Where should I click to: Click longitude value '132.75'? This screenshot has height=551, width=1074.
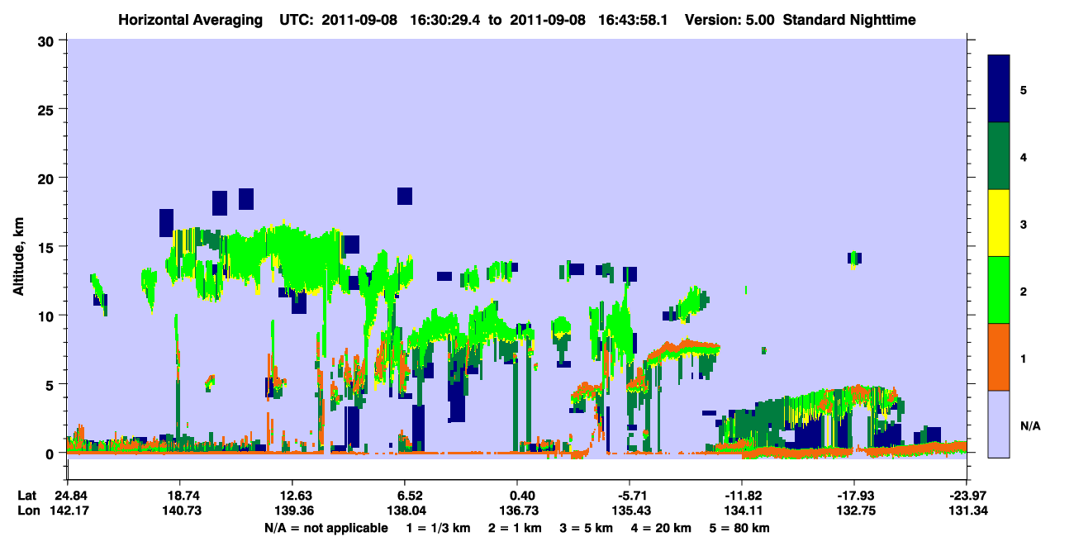(x=854, y=511)
